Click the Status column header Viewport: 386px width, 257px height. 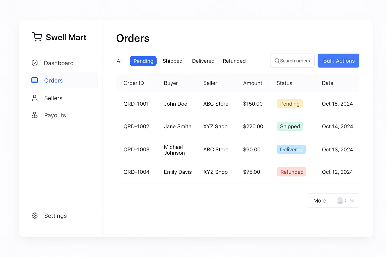point(284,83)
